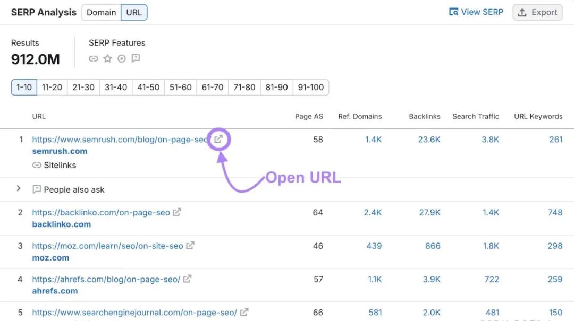Select results page 71-80
The image size is (574, 321).
pos(244,88)
